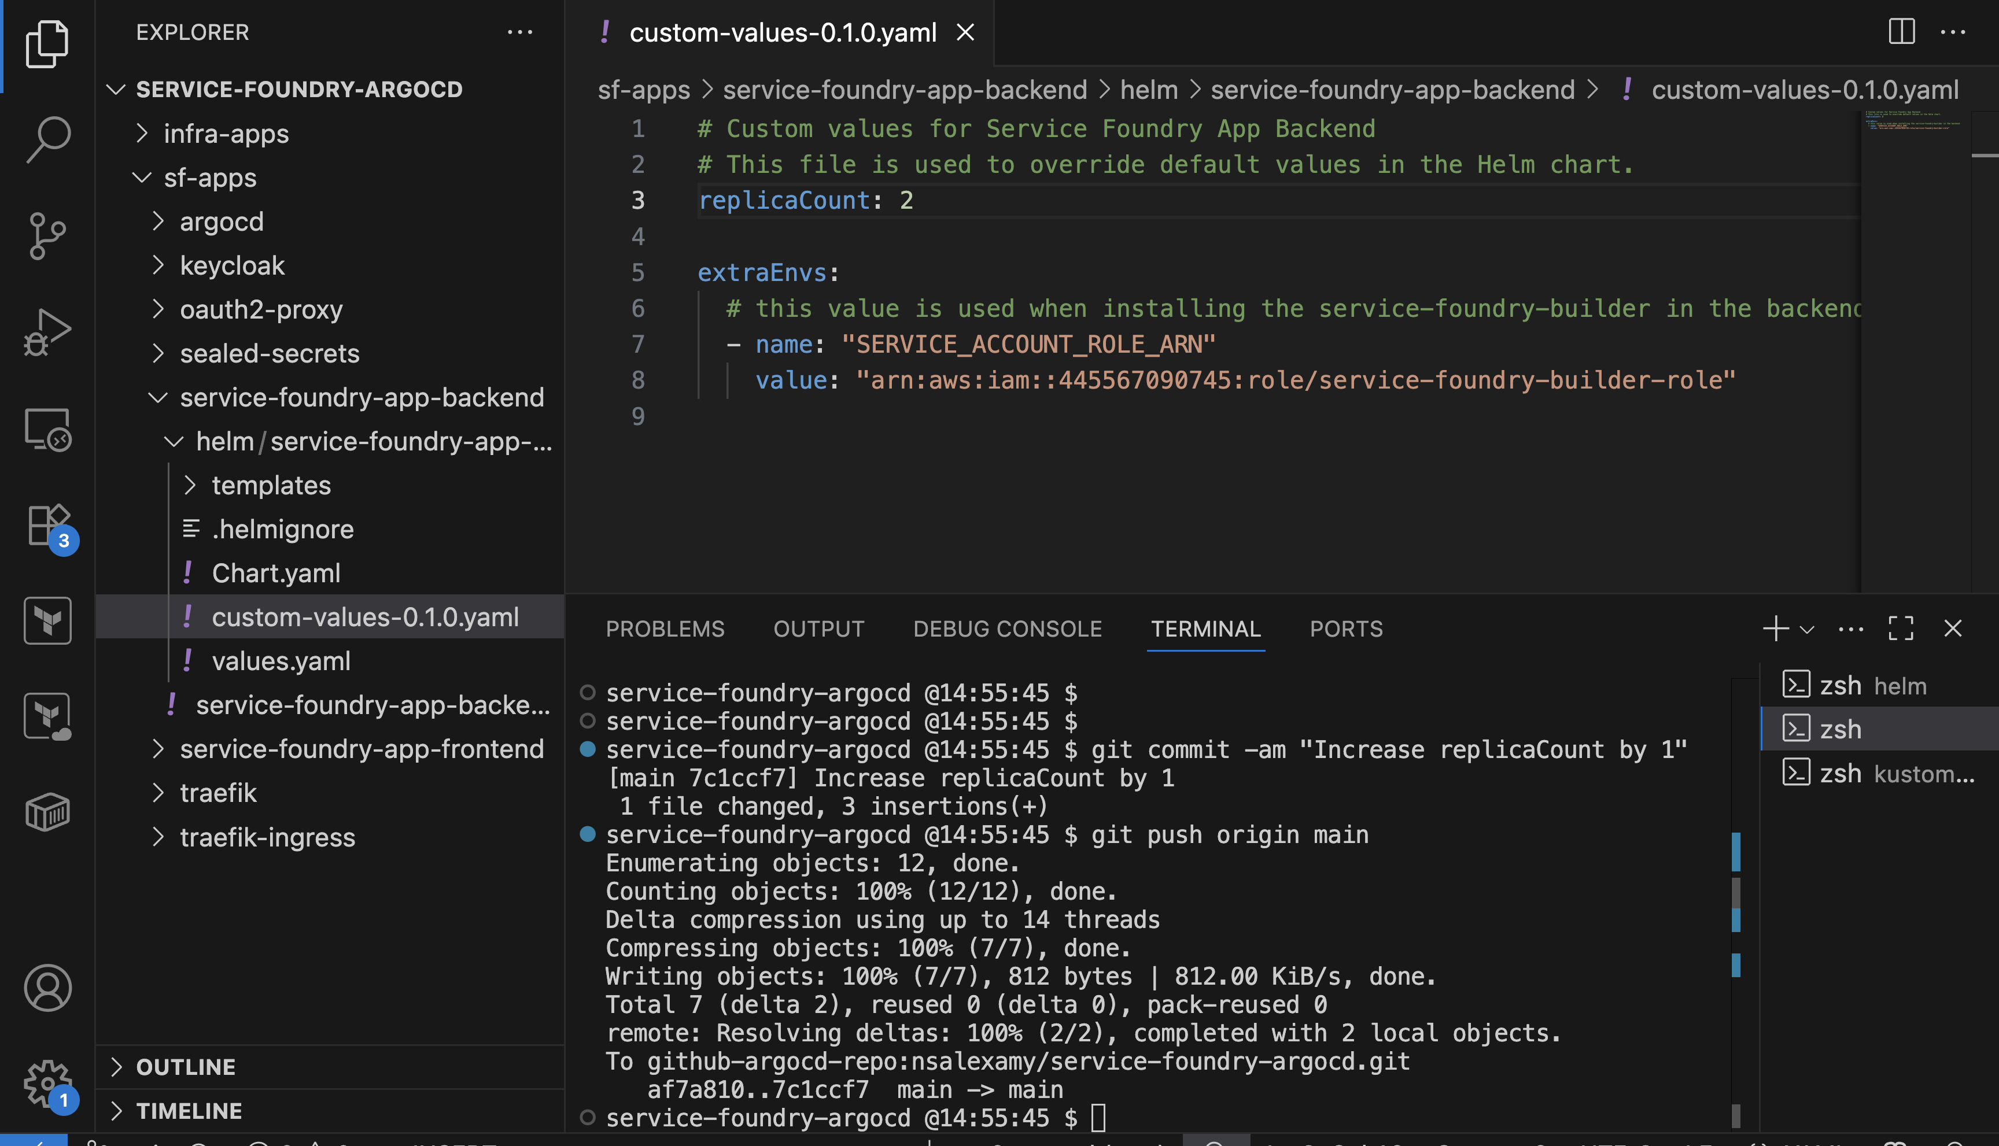Collapse the helm/service-foundry-app folder
Screen dimensions: 1999x1146
(x=330, y=442)
